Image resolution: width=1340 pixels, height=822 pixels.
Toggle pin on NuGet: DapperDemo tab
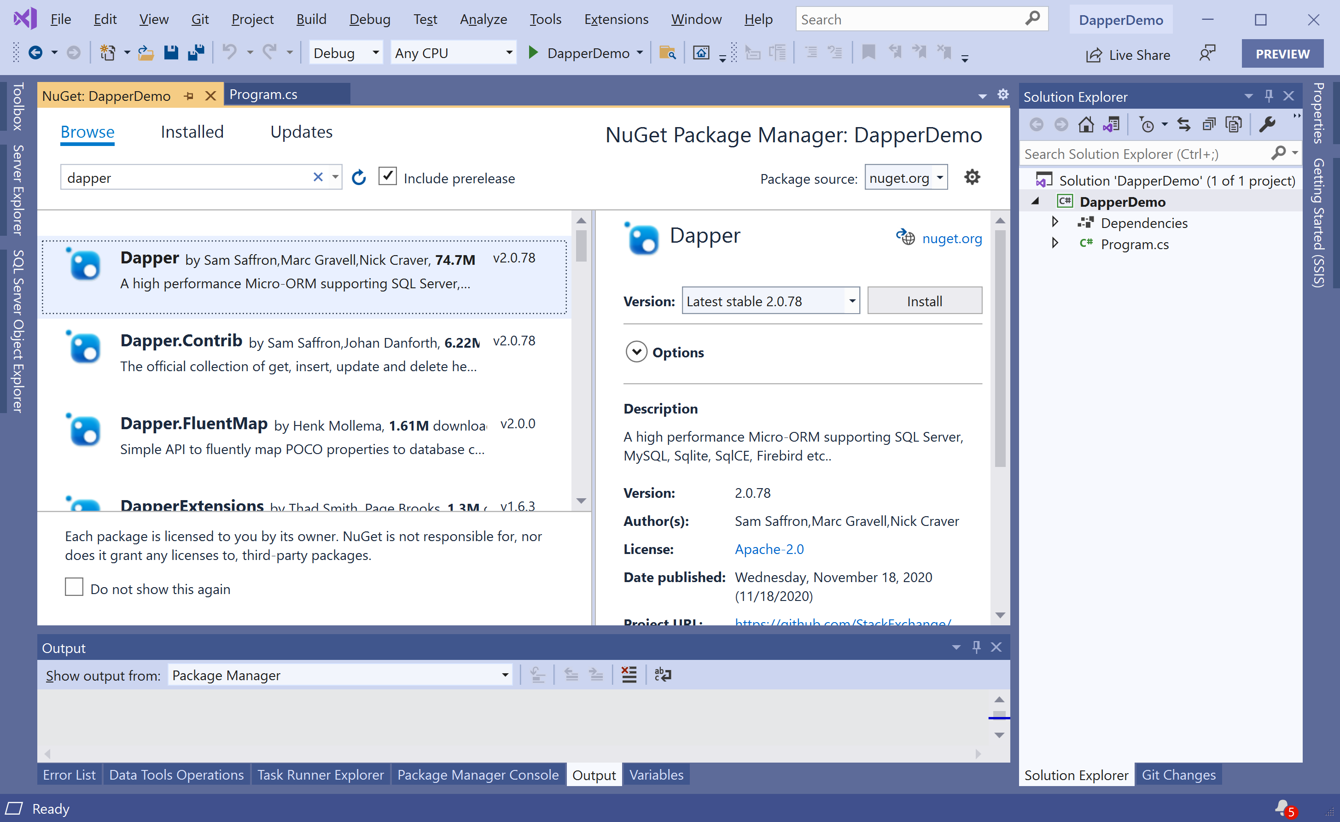189,96
